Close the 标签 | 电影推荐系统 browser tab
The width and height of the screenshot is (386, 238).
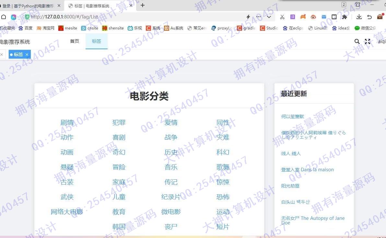(131, 6)
